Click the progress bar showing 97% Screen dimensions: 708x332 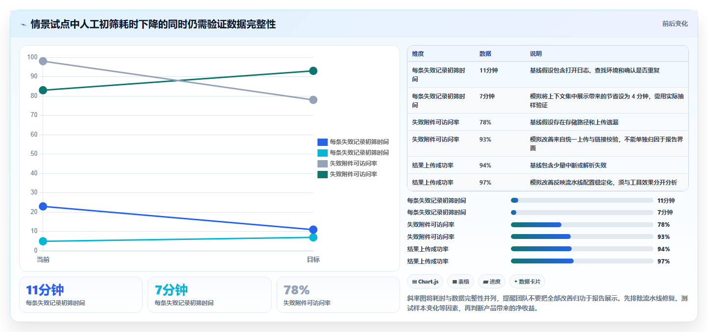coord(582,261)
